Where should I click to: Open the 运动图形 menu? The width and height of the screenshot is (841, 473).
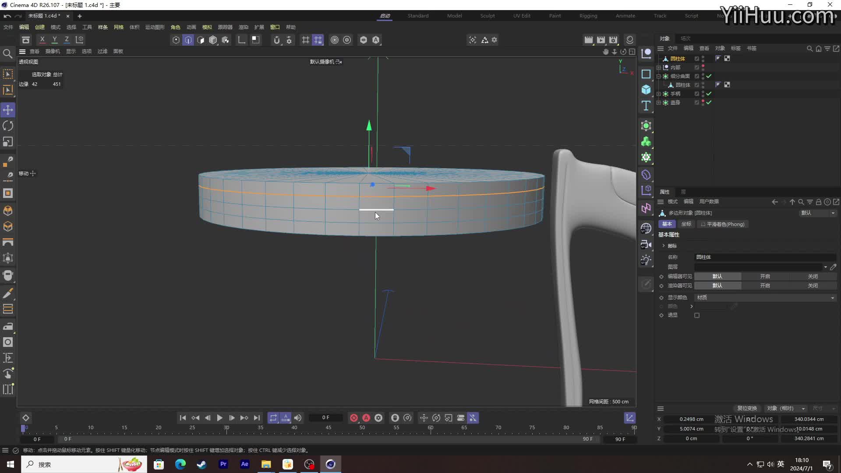155,27
